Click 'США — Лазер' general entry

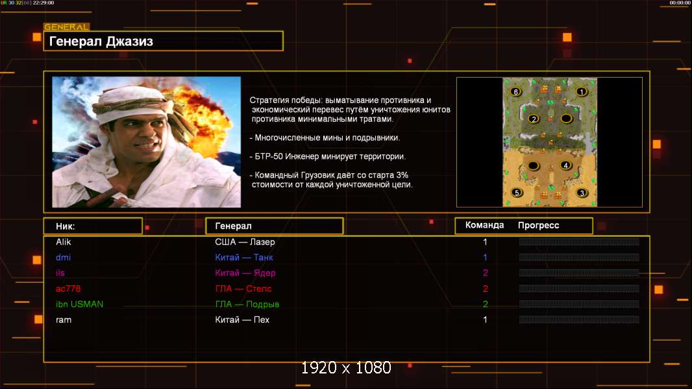245,242
